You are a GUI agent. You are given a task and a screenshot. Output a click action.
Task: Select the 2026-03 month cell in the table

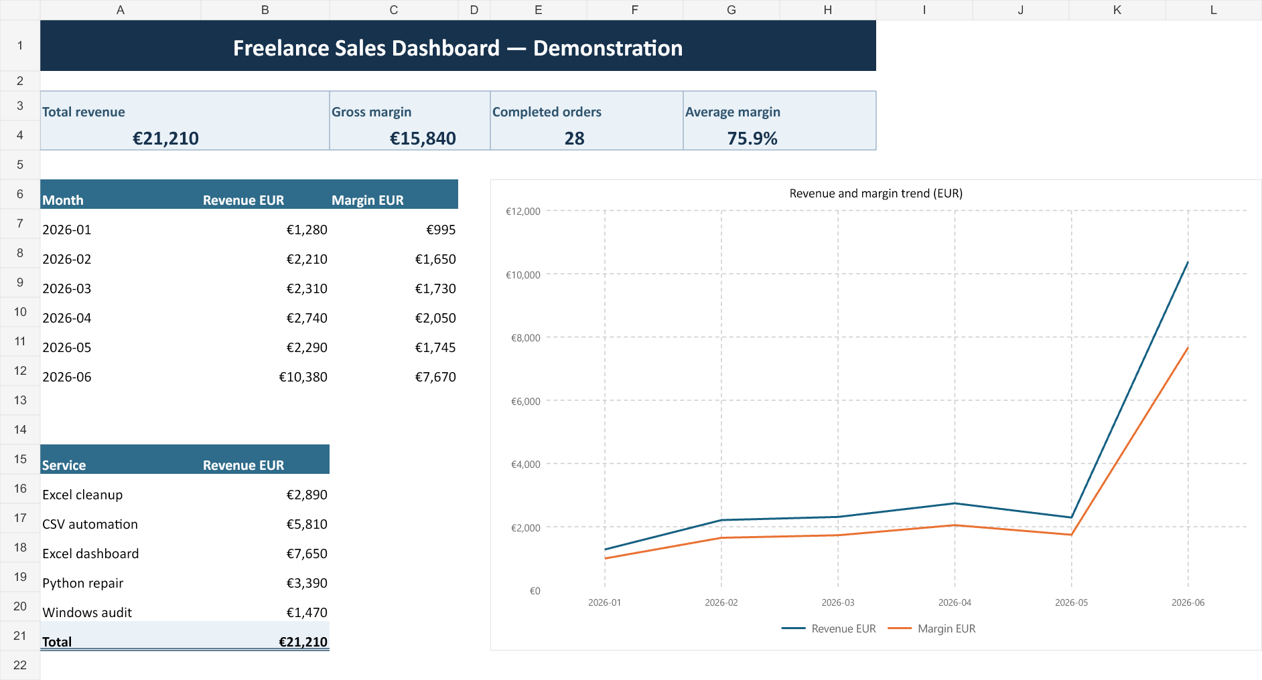[121, 282]
